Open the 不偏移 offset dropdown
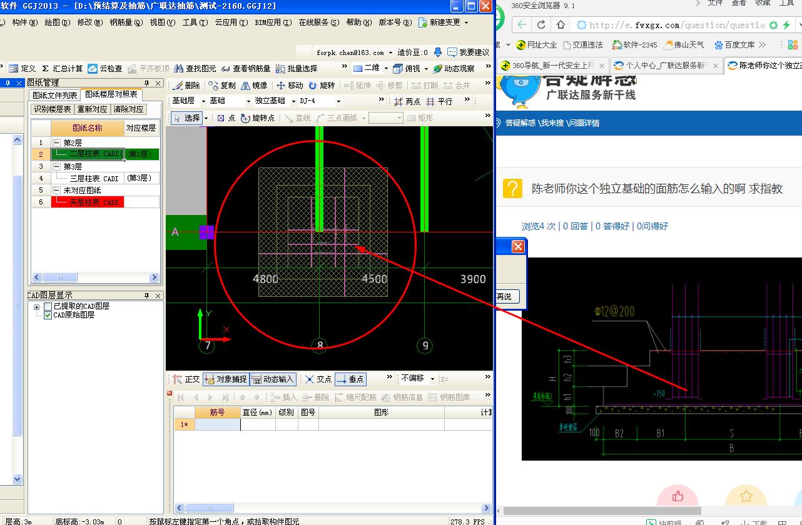This screenshot has width=802, height=525. click(432, 379)
